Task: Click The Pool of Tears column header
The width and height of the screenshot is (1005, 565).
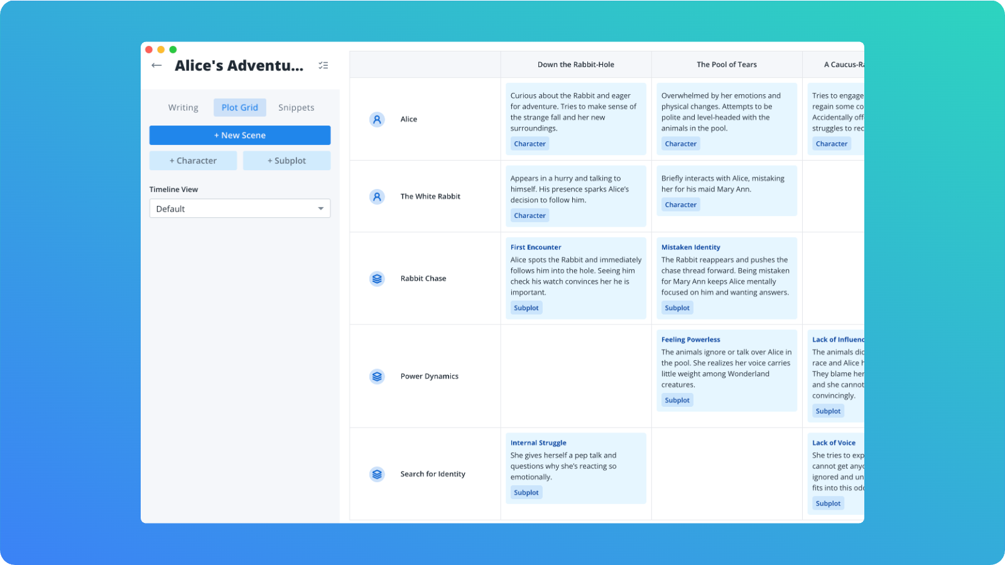Action: coord(726,65)
